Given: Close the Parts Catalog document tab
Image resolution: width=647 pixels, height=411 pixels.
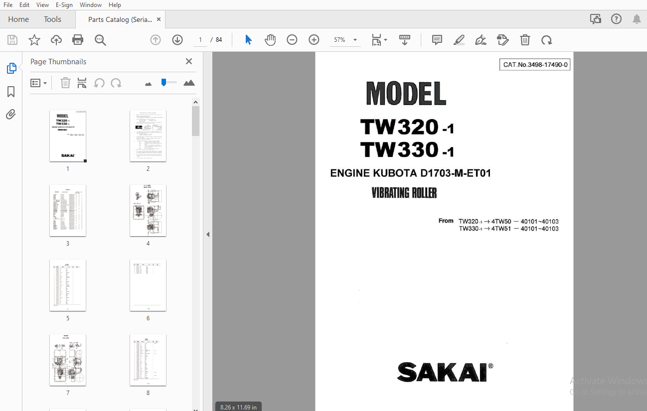Looking at the screenshot, I should pos(159,19).
